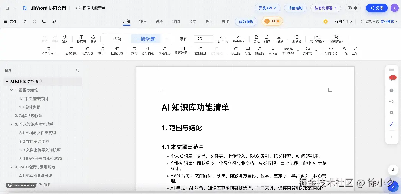Click the magic wand icon in right sidebar
This screenshot has width=401, height=194.
click(392, 124)
